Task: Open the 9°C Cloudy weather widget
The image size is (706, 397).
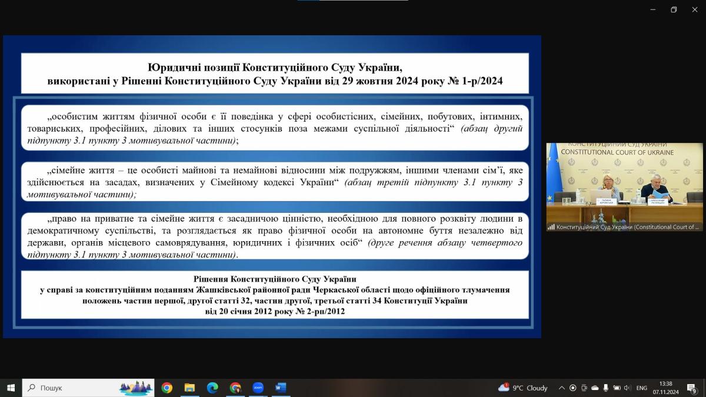Action: (x=523, y=388)
